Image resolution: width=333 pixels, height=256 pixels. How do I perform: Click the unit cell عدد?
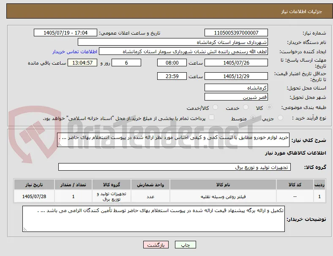(x=150, y=196)
